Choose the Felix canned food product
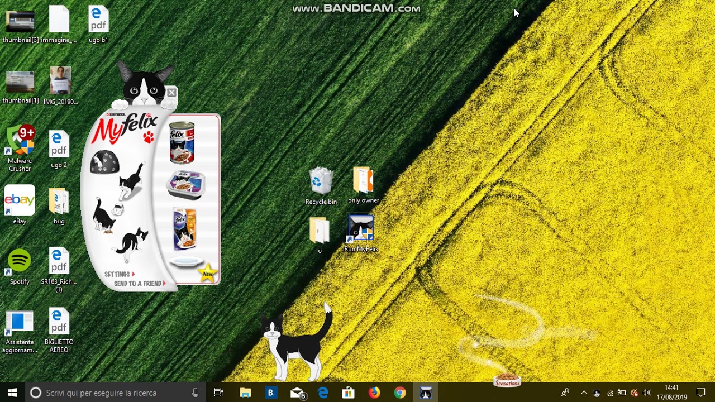Screen dimensions: 715x402 click(182, 142)
